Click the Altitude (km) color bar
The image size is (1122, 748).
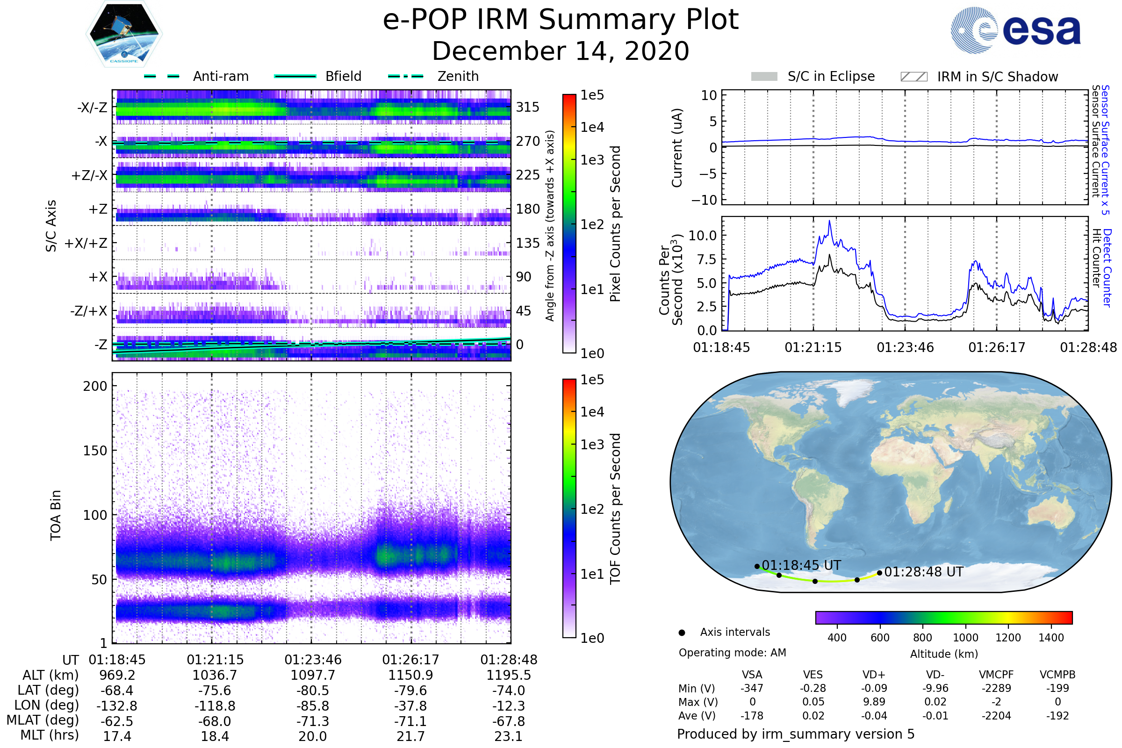pyautogui.click(x=943, y=617)
